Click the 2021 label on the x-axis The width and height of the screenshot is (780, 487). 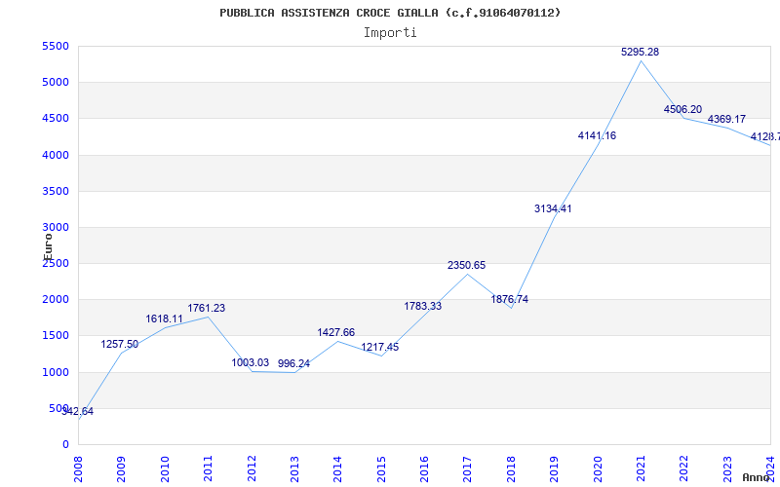(x=641, y=468)
